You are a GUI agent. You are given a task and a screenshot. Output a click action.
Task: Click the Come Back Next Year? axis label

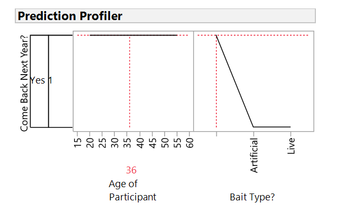[24, 85]
